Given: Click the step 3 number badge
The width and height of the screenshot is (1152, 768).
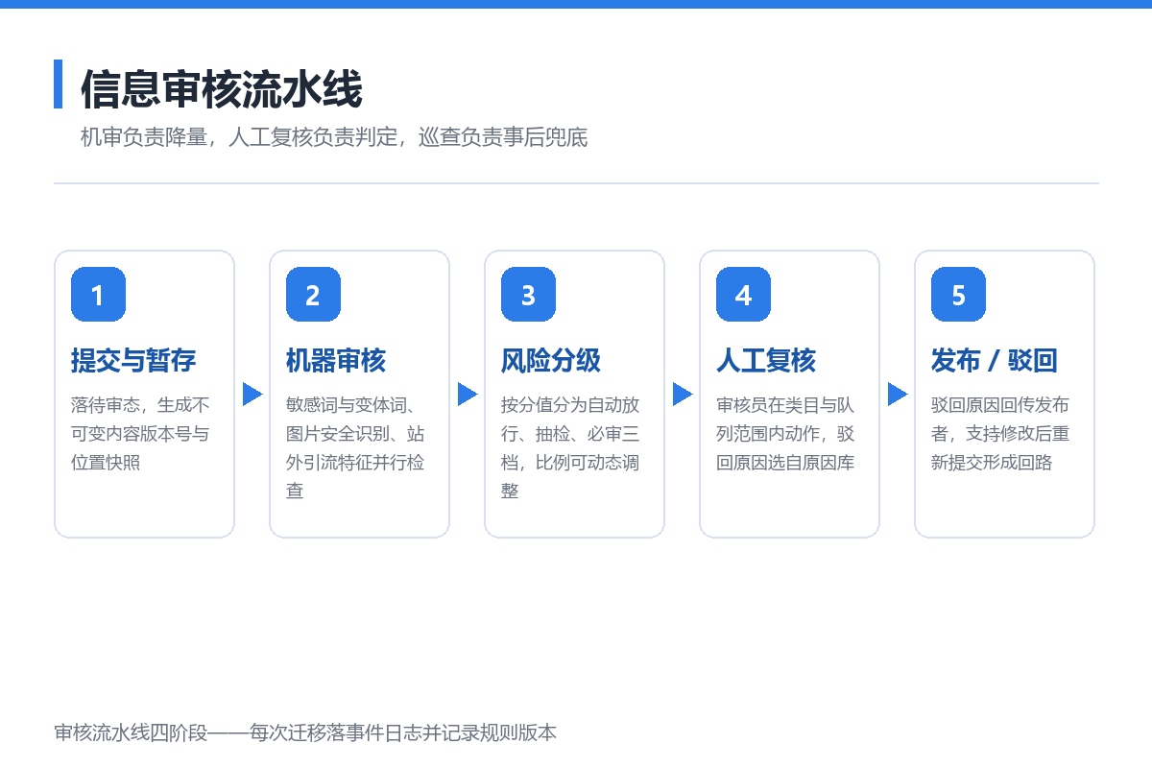Looking at the screenshot, I should tap(528, 295).
